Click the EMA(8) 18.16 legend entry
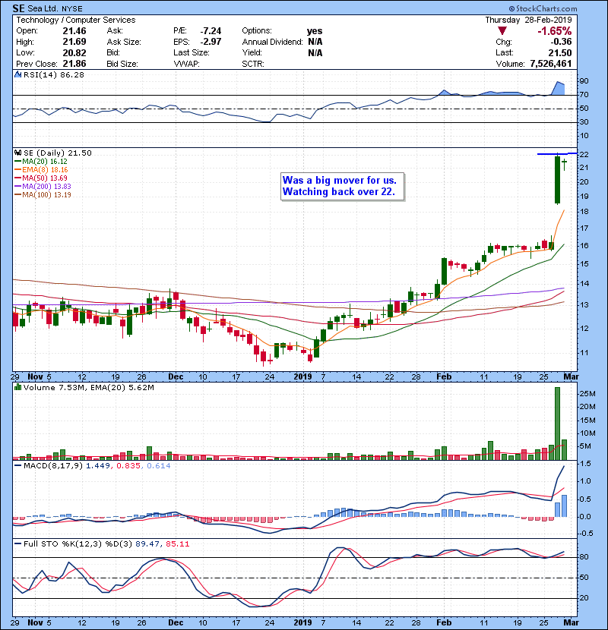608x630 pixels. click(41, 170)
